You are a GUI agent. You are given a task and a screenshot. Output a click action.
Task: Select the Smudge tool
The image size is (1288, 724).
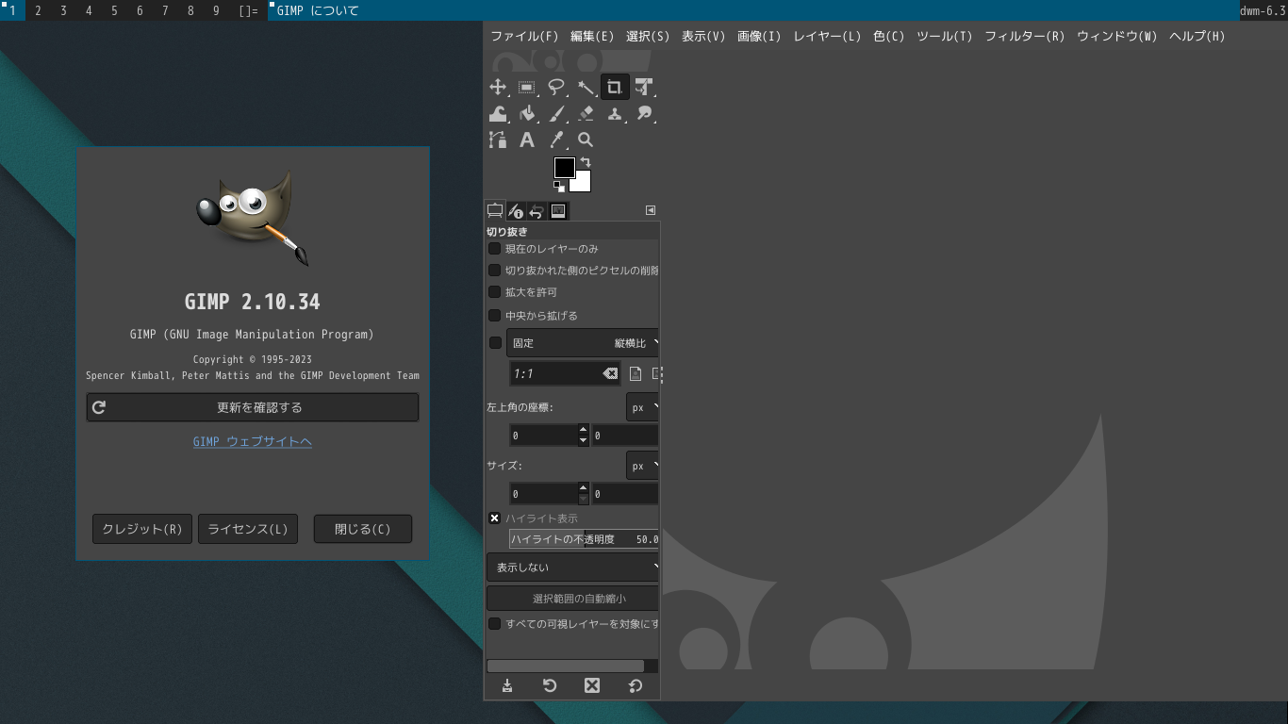coord(644,114)
